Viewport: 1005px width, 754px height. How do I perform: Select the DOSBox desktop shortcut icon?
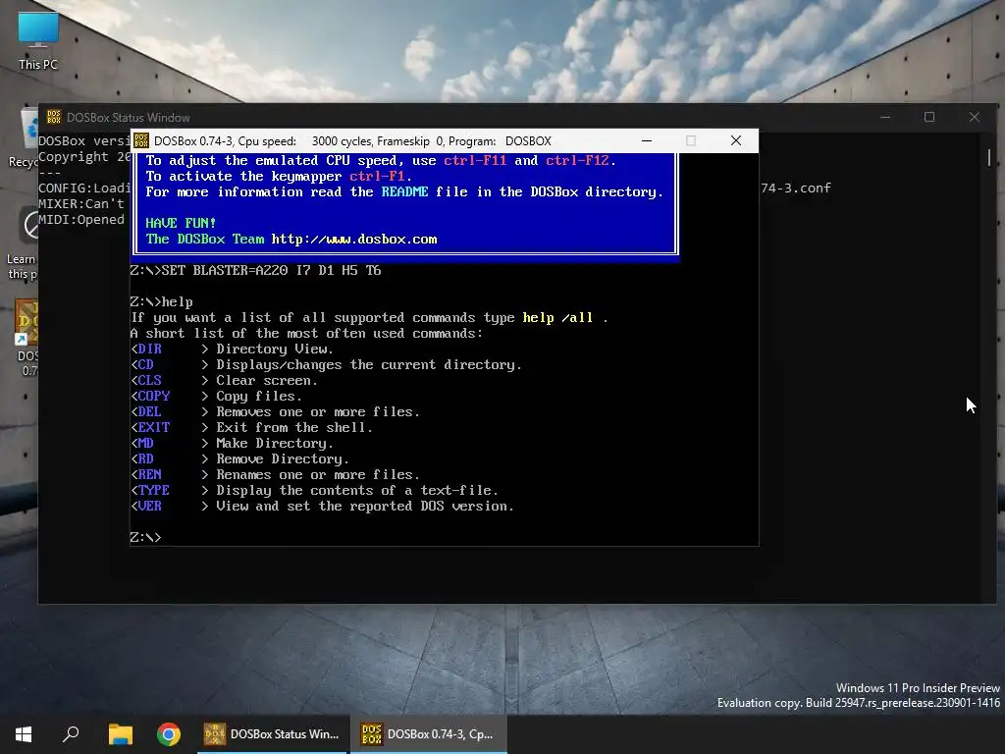coord(26,337)
